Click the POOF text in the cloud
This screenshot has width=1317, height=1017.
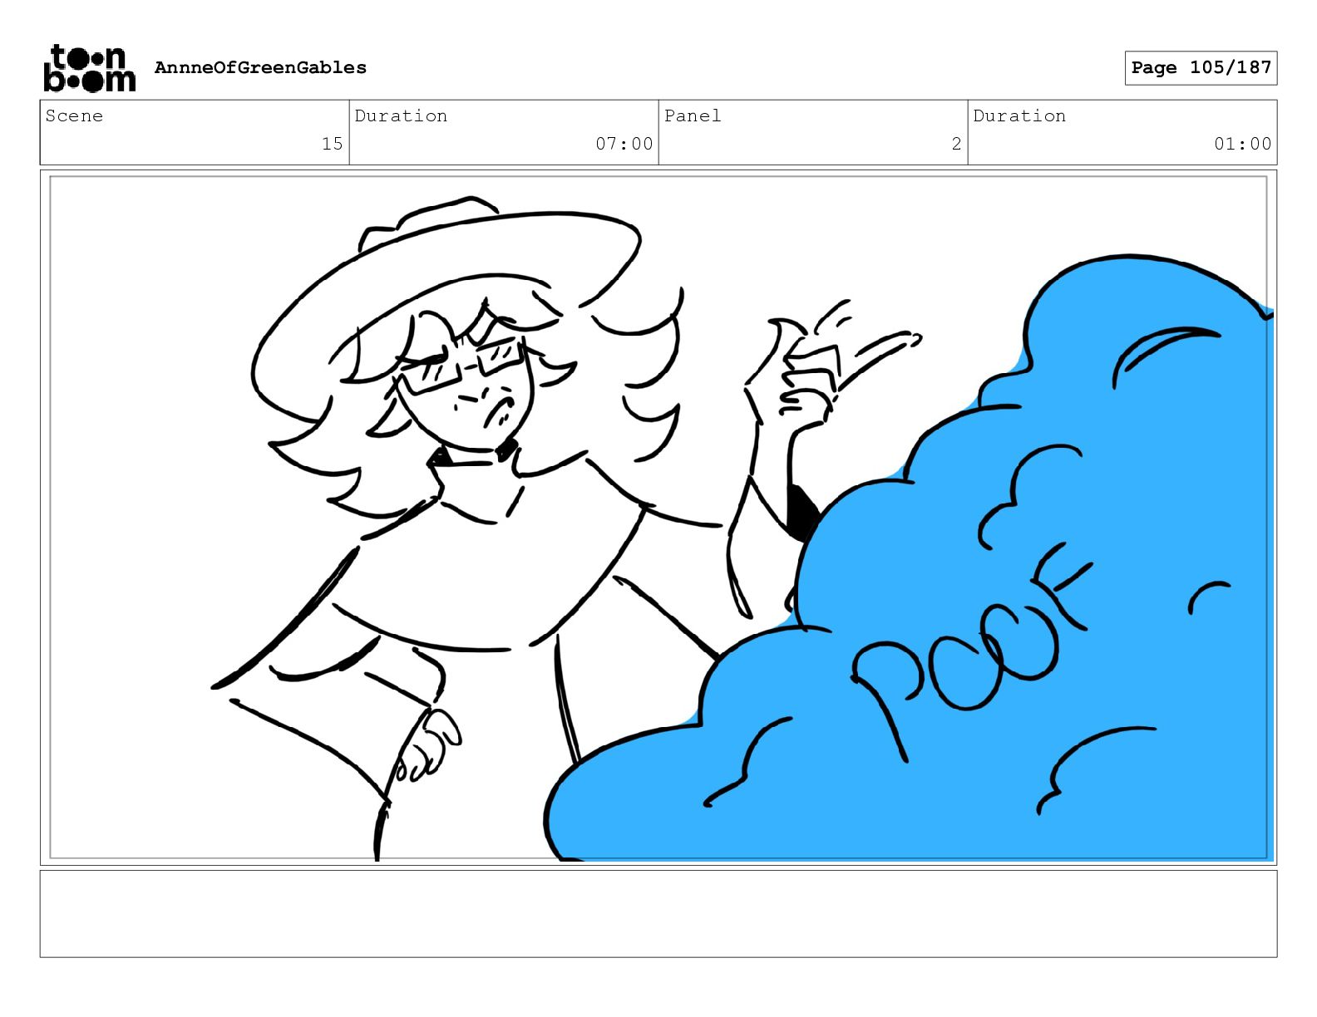pyautogui.click(x=971, y=651)
